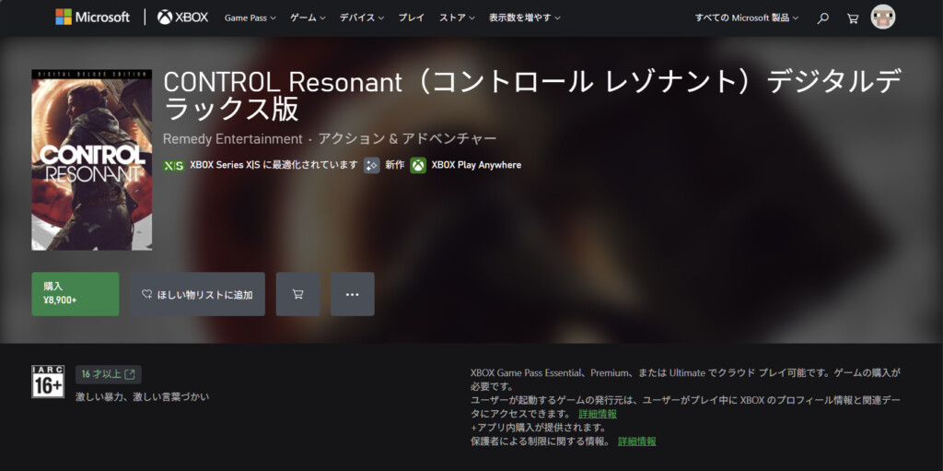The height and width of the screenshot is (471, 943).
Task: Expand 表示数を増やす menu
Action: [524, 18]
